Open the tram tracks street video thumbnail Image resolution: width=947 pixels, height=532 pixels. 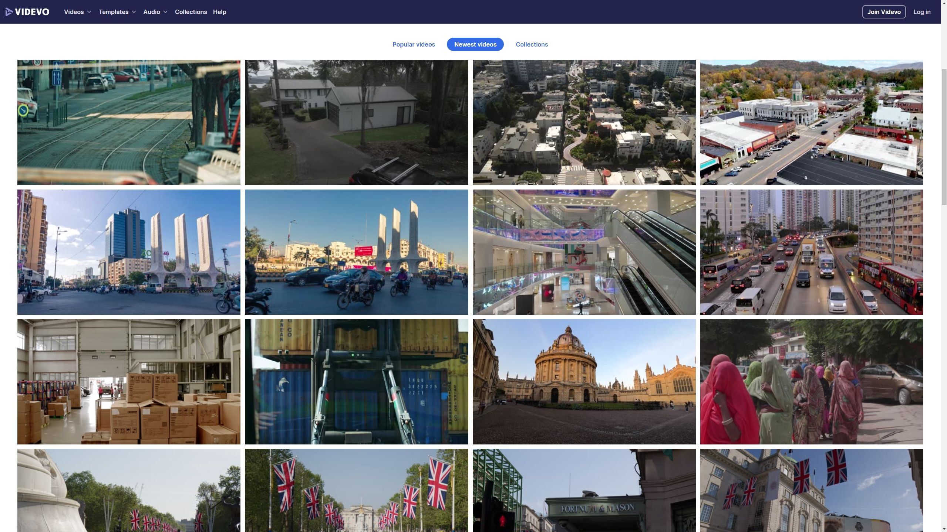click(x=129, y=122)
